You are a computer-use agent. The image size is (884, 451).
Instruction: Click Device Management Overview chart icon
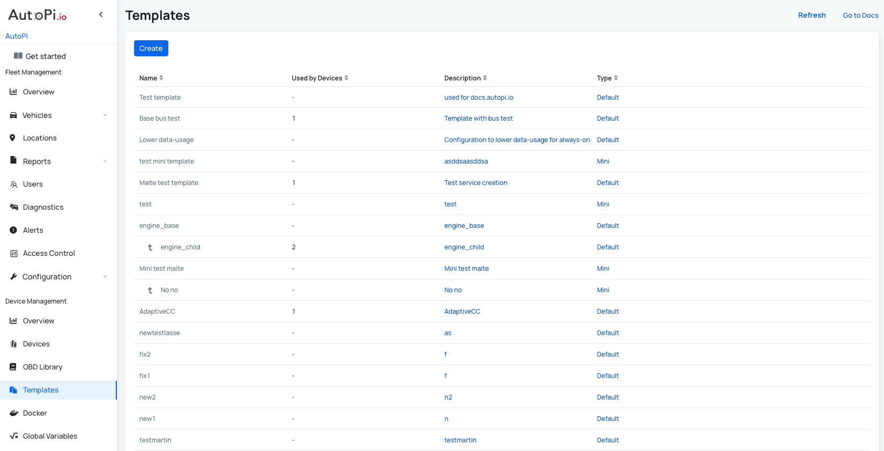tap(13, 321)
